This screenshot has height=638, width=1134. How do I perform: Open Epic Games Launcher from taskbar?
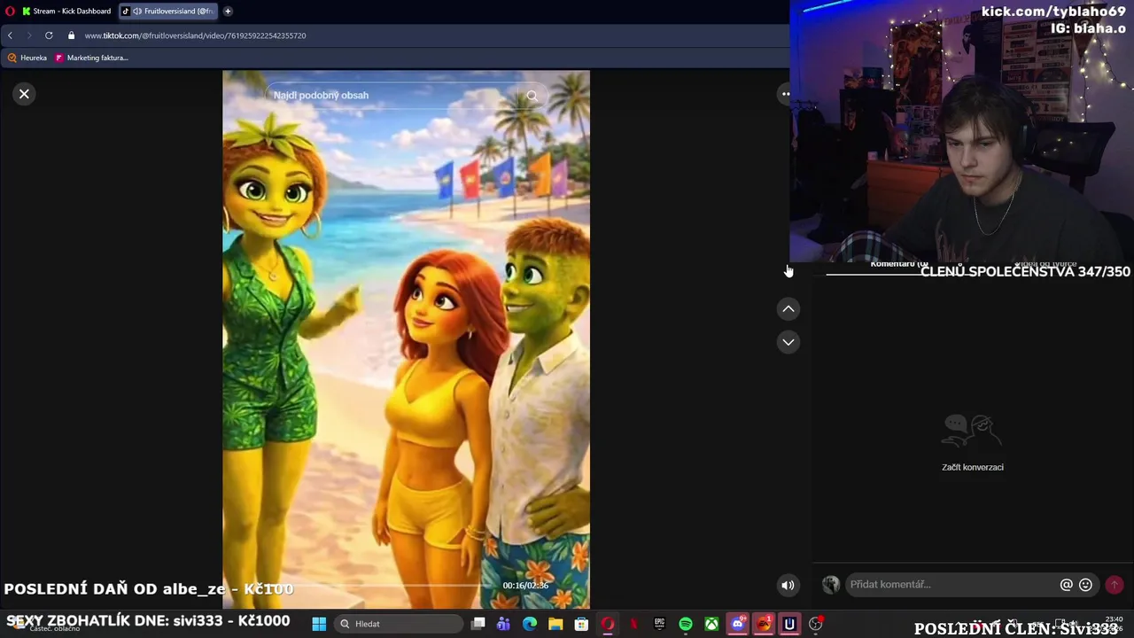659,624
